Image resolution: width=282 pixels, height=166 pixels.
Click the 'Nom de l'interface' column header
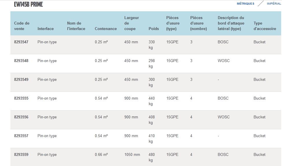pyautogui.click(x=76, y=26)
